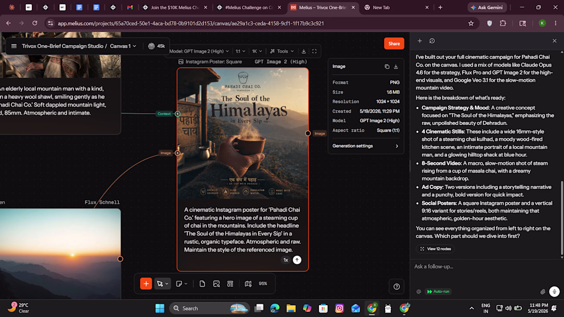Screen dimensions: 564x317
Task: Download image from Image info panel
Action: point(396,67)
